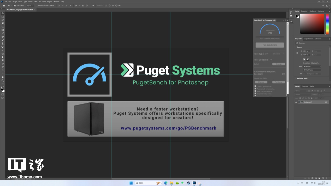Open the History panel icon

point(291,12)
